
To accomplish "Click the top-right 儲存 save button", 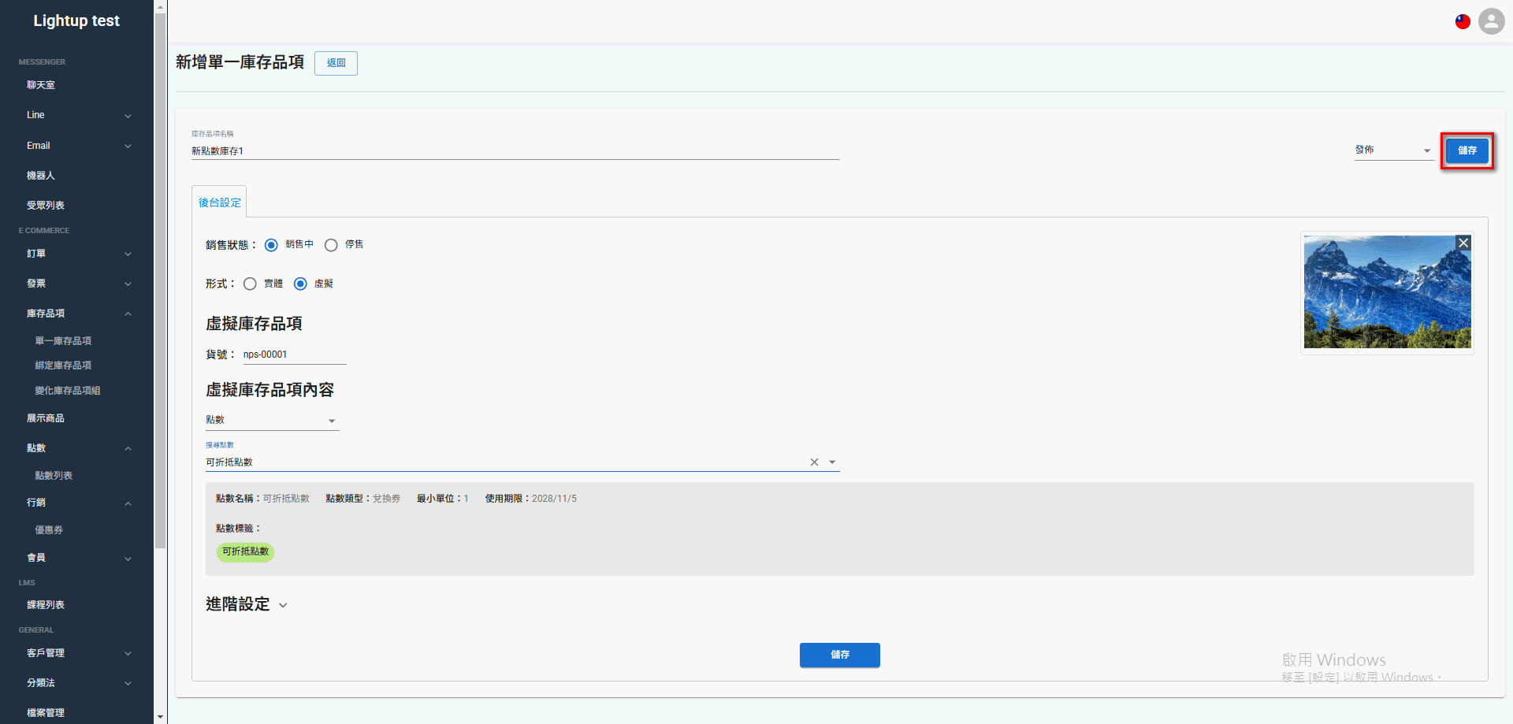I will pyautogui.click(x=1467, y=150).
